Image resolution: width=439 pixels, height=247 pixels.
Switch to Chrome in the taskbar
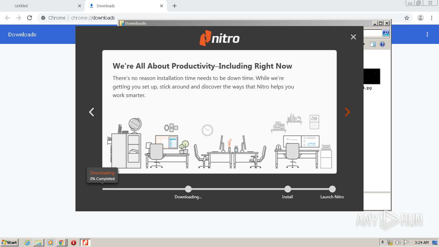(61, 243)
